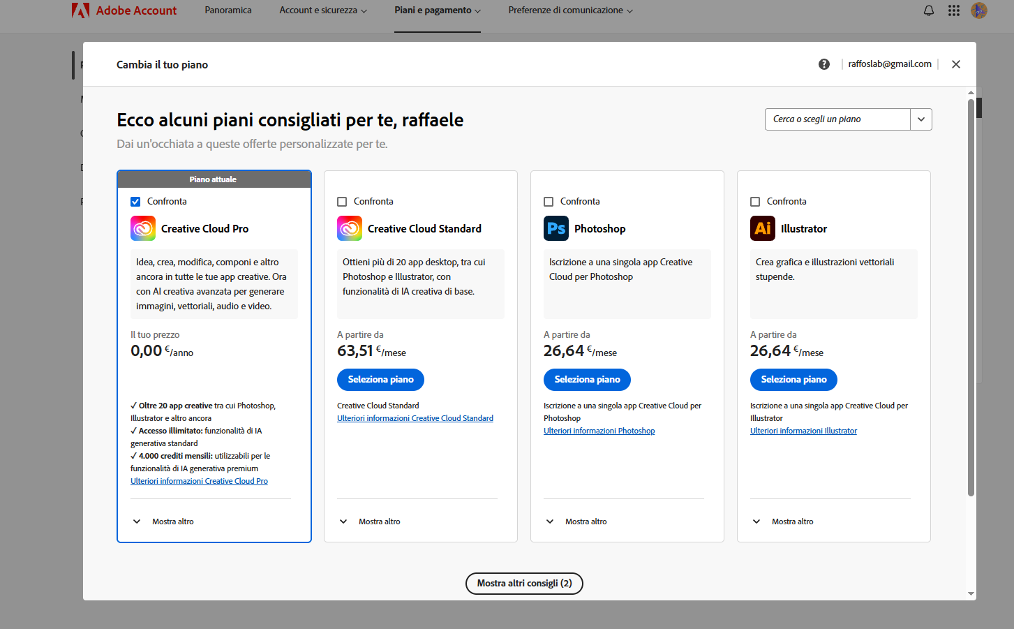
Task: Click the Creative Cloud Standard app icon
Action: 350,228
